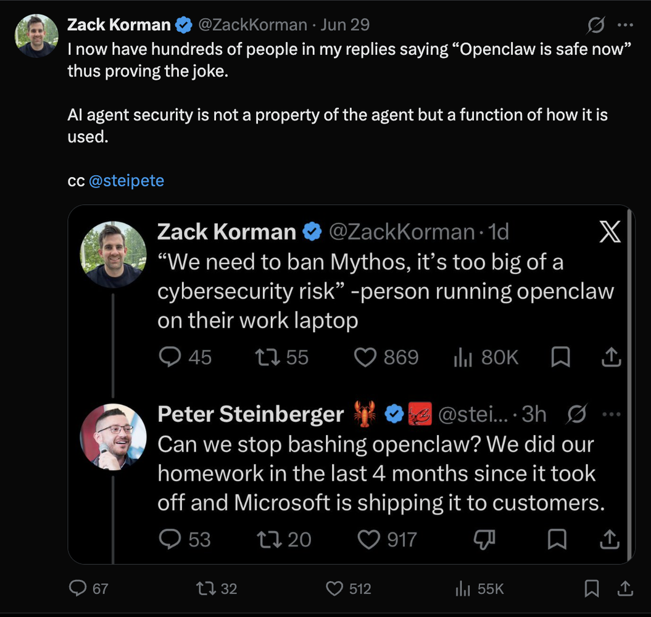View analytics showing 55K views
The height and width of the screenshot is (617, 651).
coord(479,589)
